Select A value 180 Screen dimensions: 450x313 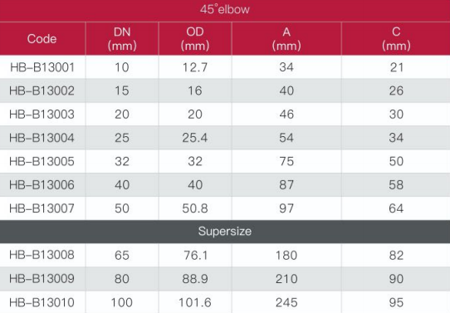click(286, 256)
